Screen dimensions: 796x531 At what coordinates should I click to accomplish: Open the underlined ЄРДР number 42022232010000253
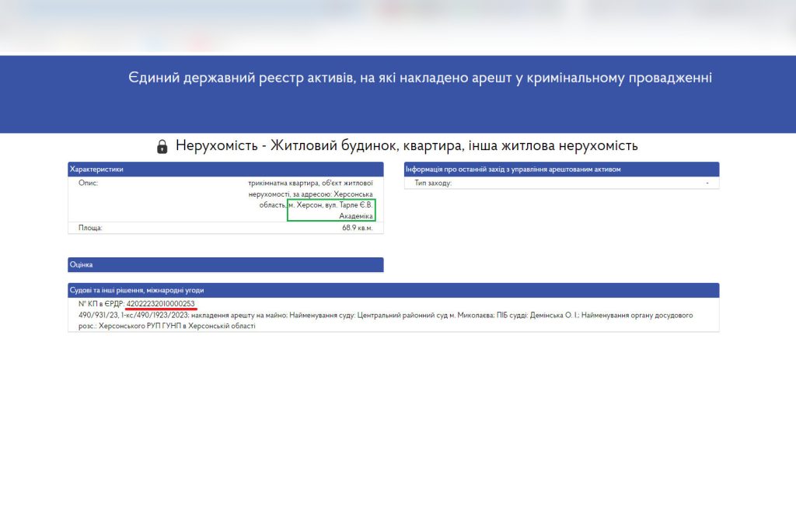click(161, 303)
